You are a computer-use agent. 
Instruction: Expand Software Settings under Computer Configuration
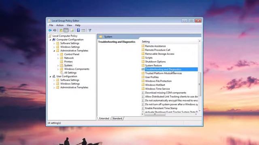54,43
